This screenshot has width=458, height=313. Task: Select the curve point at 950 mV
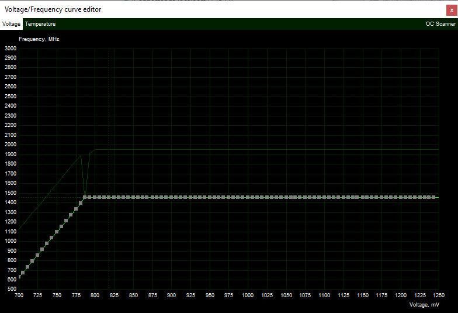(x=210, y=197)
